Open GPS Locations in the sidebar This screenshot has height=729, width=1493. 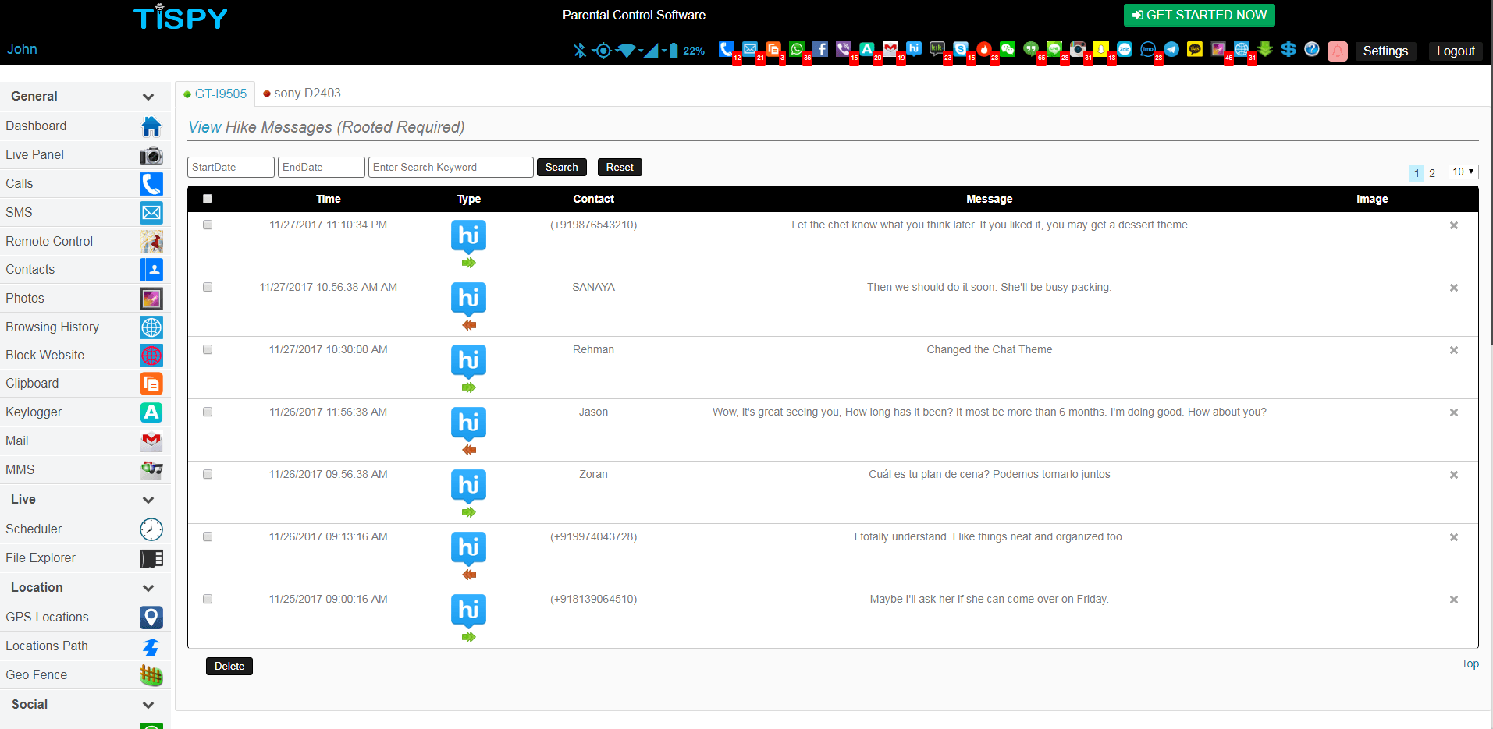click(x=85, y=618)
